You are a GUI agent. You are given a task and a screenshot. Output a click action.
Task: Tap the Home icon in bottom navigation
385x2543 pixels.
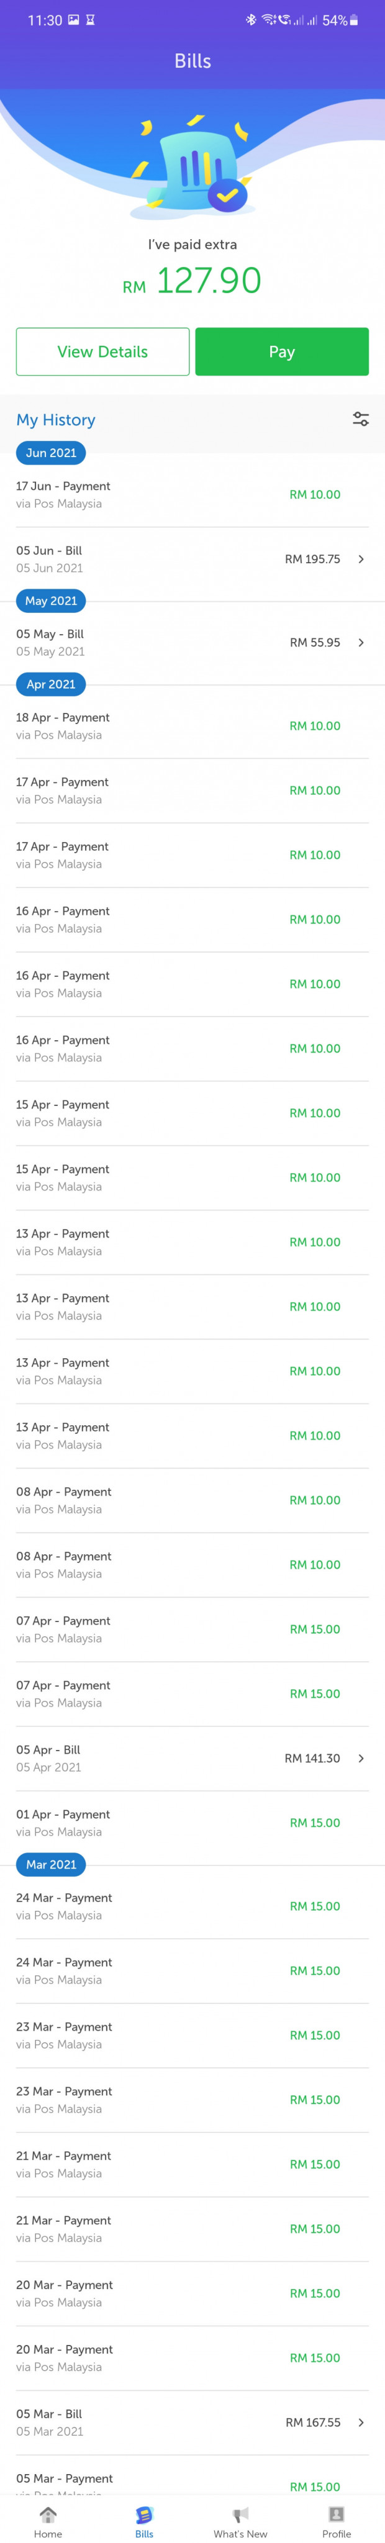point(47,2514)
